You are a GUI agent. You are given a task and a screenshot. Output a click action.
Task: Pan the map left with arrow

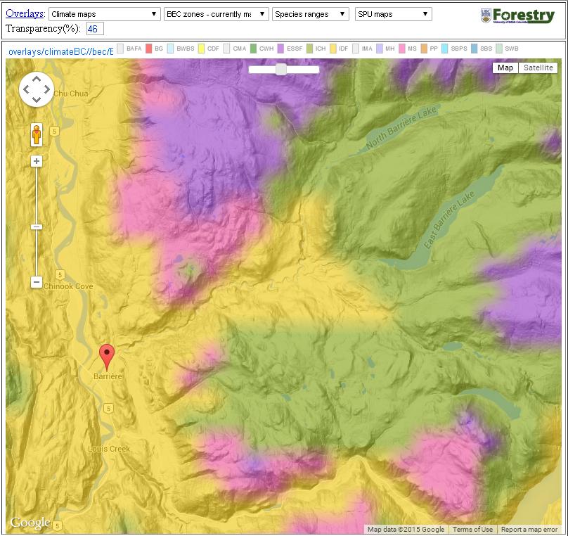pyautogui.click(x=25, y=89)
